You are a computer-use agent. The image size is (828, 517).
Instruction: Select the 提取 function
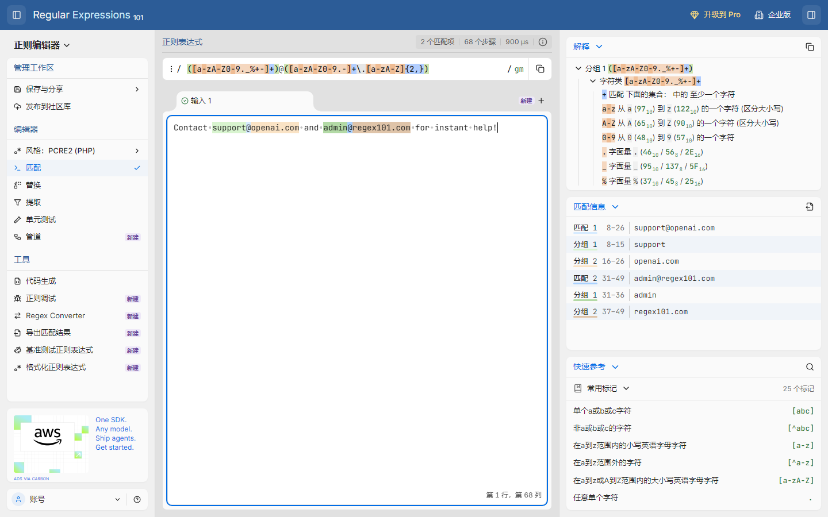click(x=78, y=202)
